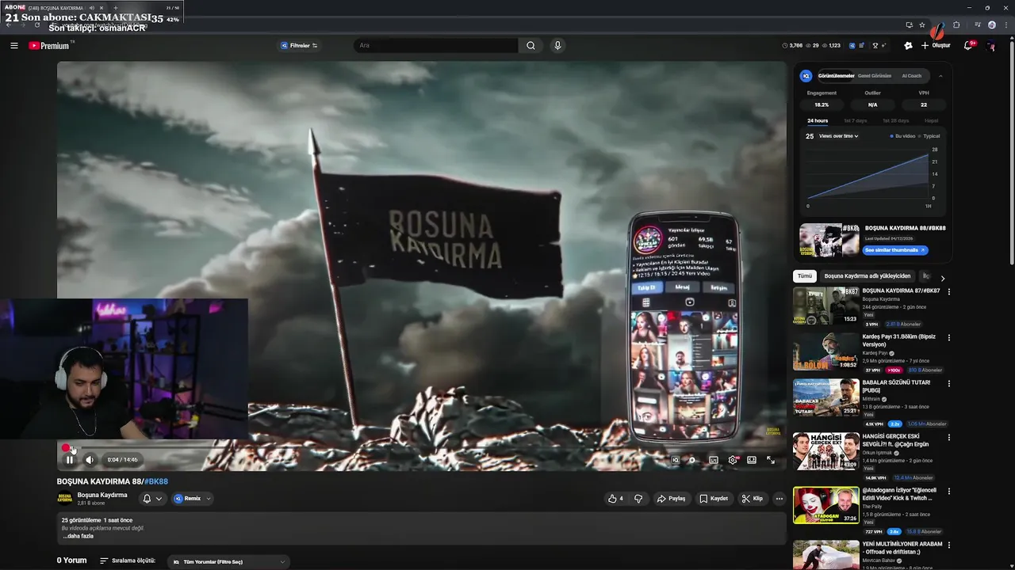Viewport: 1015px width, 570px height.
Task: Open the notifications bell in header
Action: click(x=968, y=46)
